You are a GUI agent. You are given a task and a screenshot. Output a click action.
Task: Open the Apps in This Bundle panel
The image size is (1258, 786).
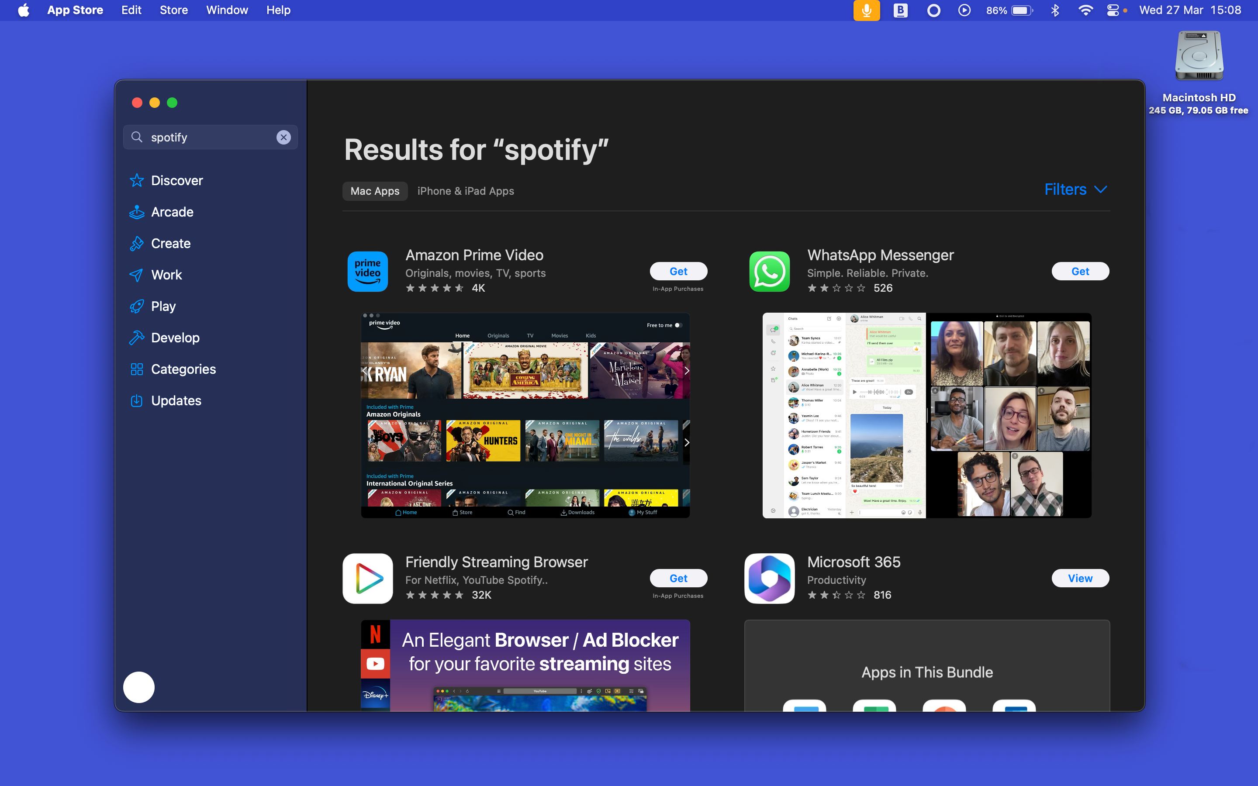point(927,665)
